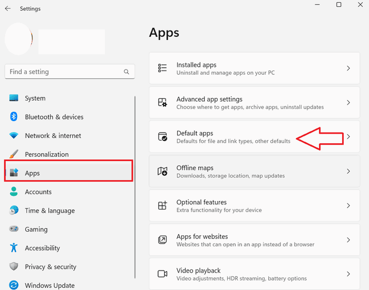Click the sidebar vertical scrollbar
369x290 pixels.
135,187
